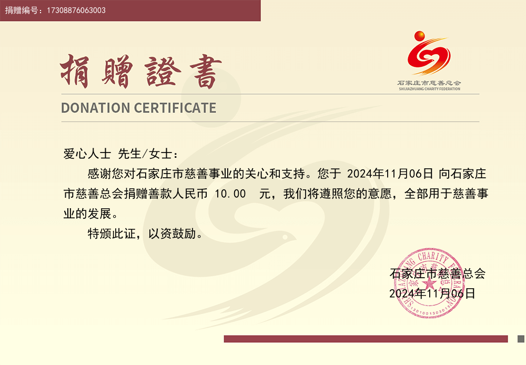Select the donation number 17308876063003
Screen dimensions: 526x365
point(76,10)
